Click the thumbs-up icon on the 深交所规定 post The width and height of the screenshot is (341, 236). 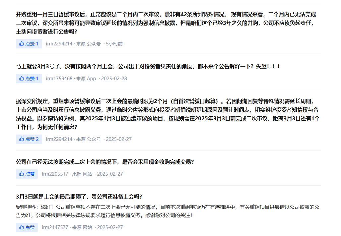tap(21, 139)
